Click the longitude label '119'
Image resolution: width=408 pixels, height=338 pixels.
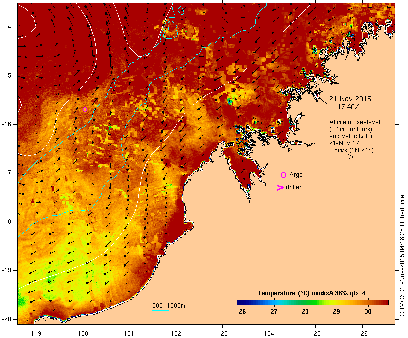pos(36,333)
